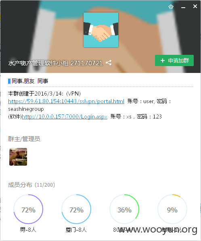Close the group info window
Viewport: 201px width, 241px height.
tap(195, 6)
